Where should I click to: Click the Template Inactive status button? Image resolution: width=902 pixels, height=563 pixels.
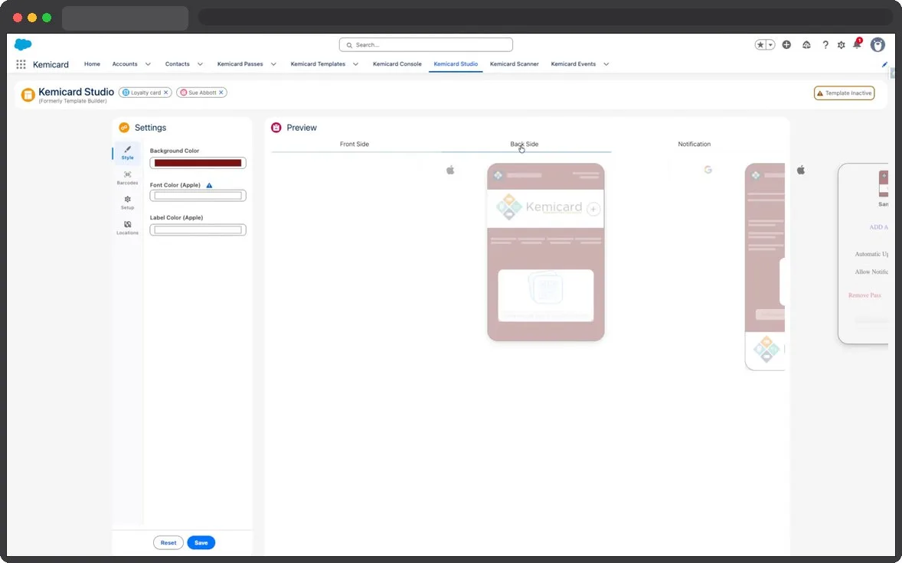[x=844, y=93]
